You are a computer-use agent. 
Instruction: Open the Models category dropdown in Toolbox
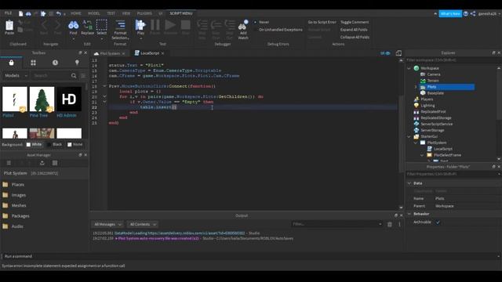[x=16, y=76]
